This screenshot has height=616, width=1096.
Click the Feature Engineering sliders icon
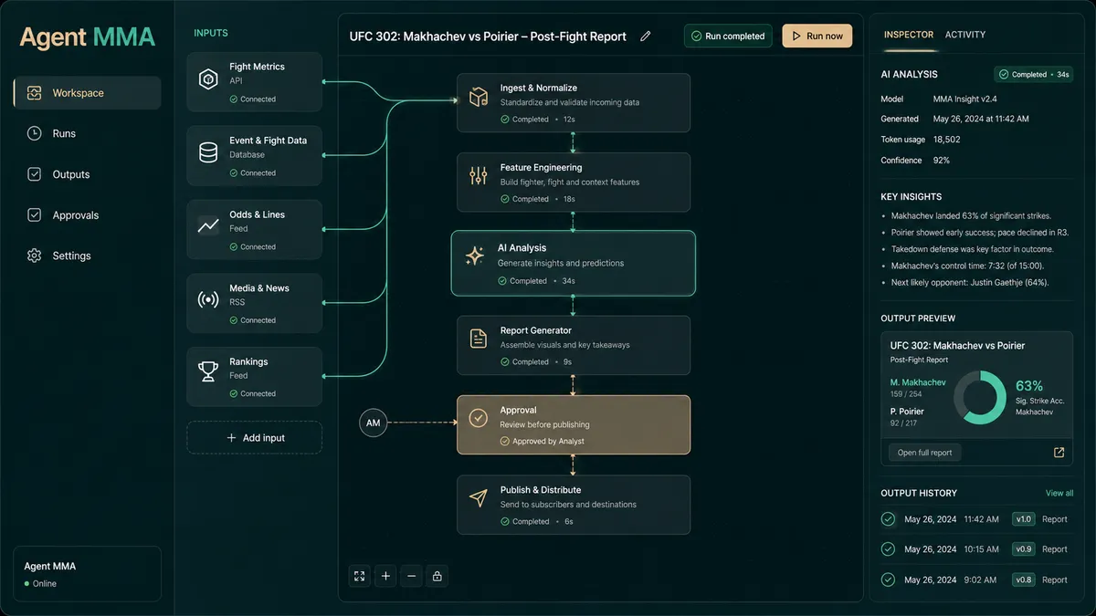tap(479, 176)
